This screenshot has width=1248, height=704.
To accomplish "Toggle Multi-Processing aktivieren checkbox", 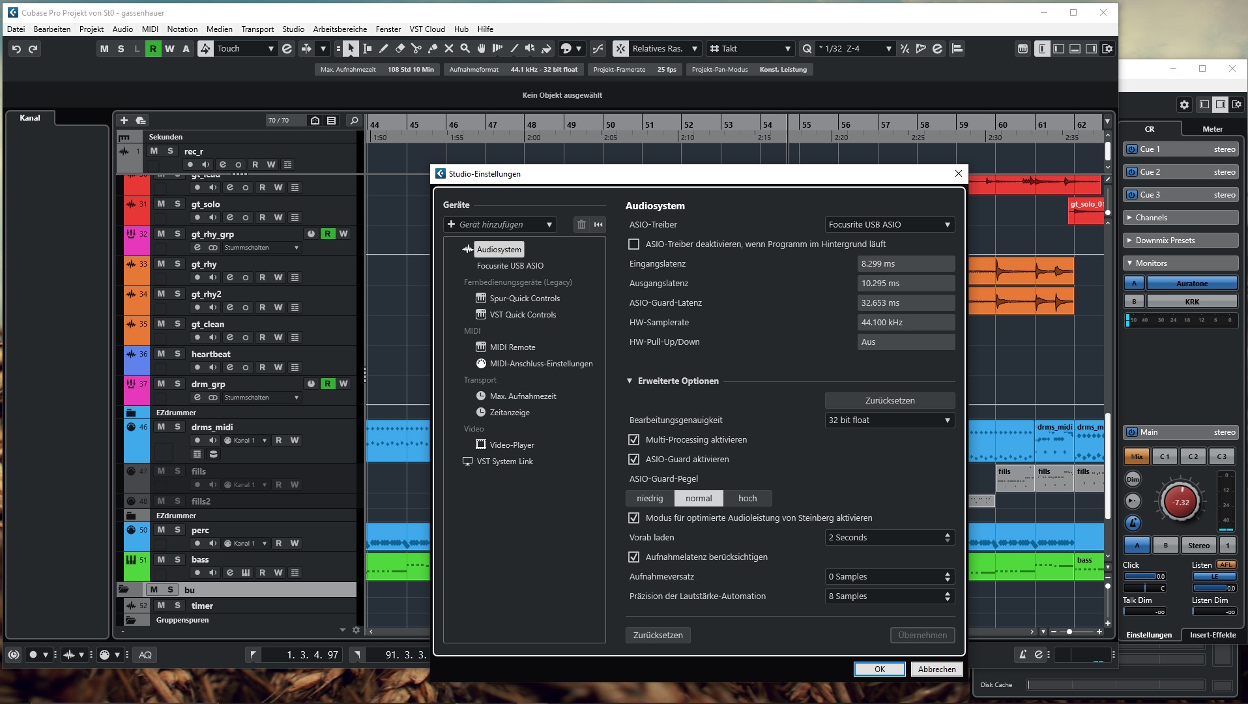I will pyautogui.click(x=633, y=439).
